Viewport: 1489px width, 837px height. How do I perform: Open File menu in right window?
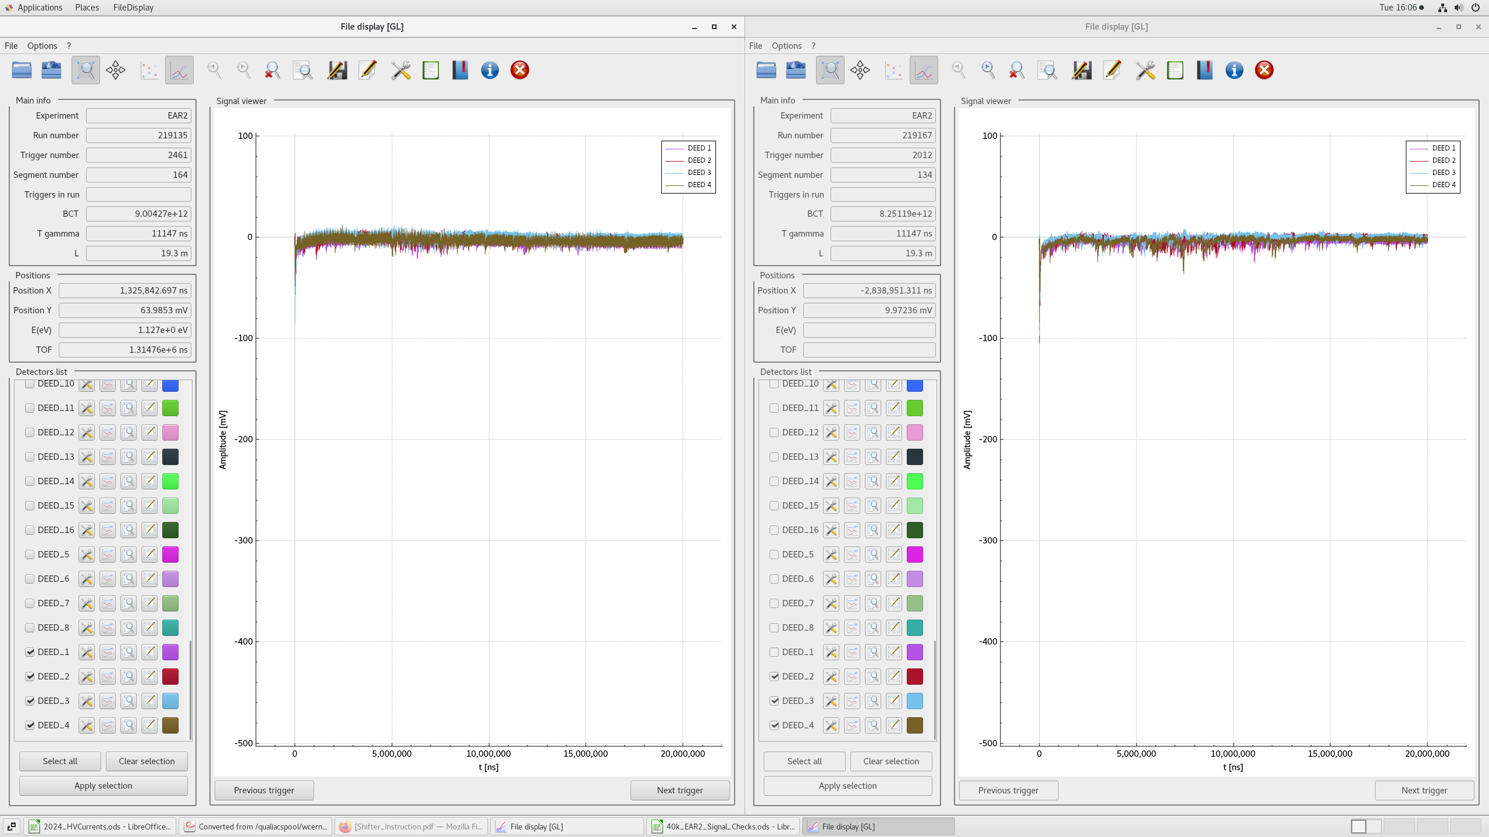(755, 45)
